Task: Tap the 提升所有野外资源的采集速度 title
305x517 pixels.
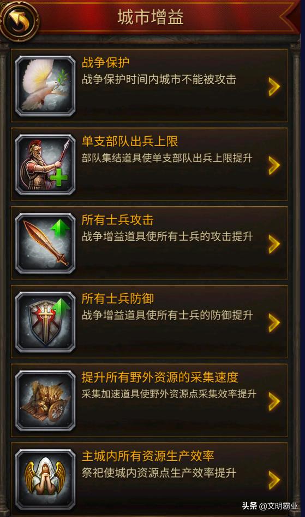Action: [x=160, y=377]
